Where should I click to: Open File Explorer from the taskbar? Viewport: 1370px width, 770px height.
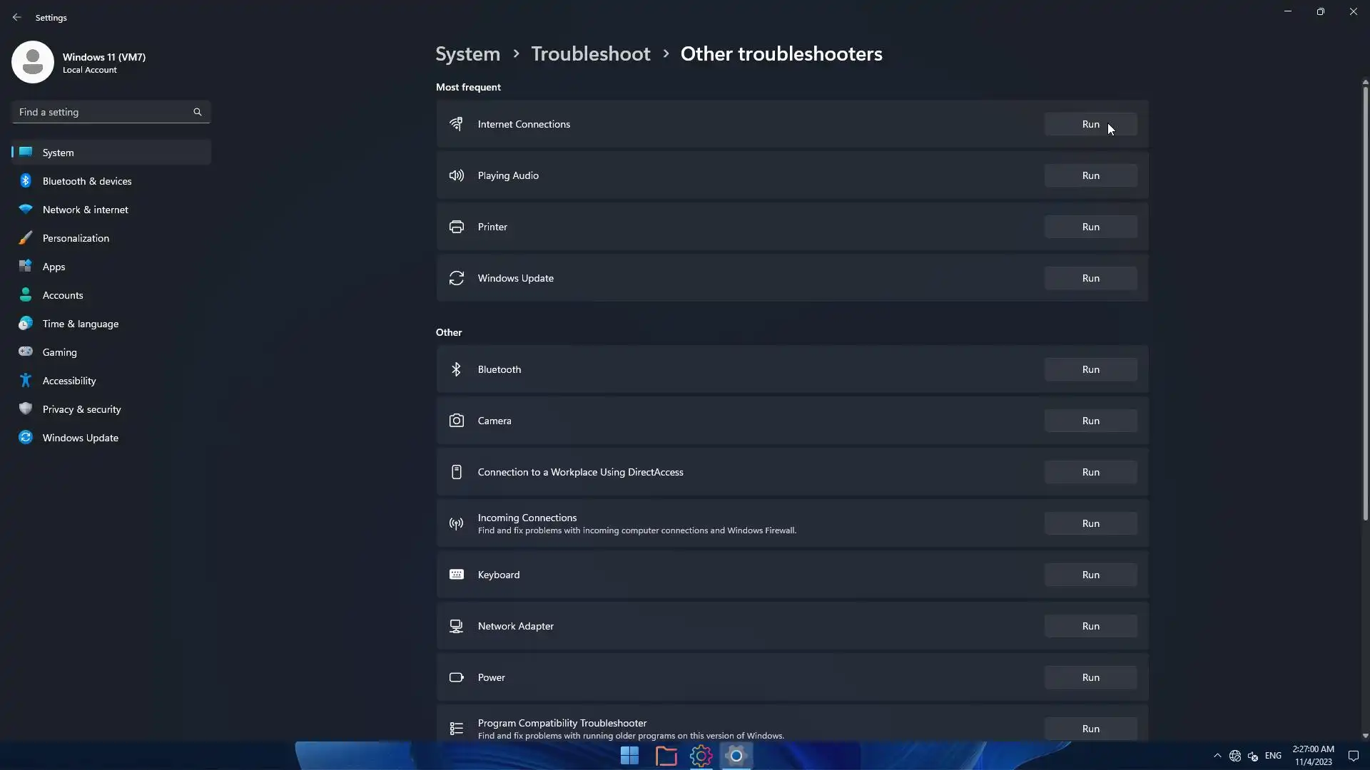point(666,756)
